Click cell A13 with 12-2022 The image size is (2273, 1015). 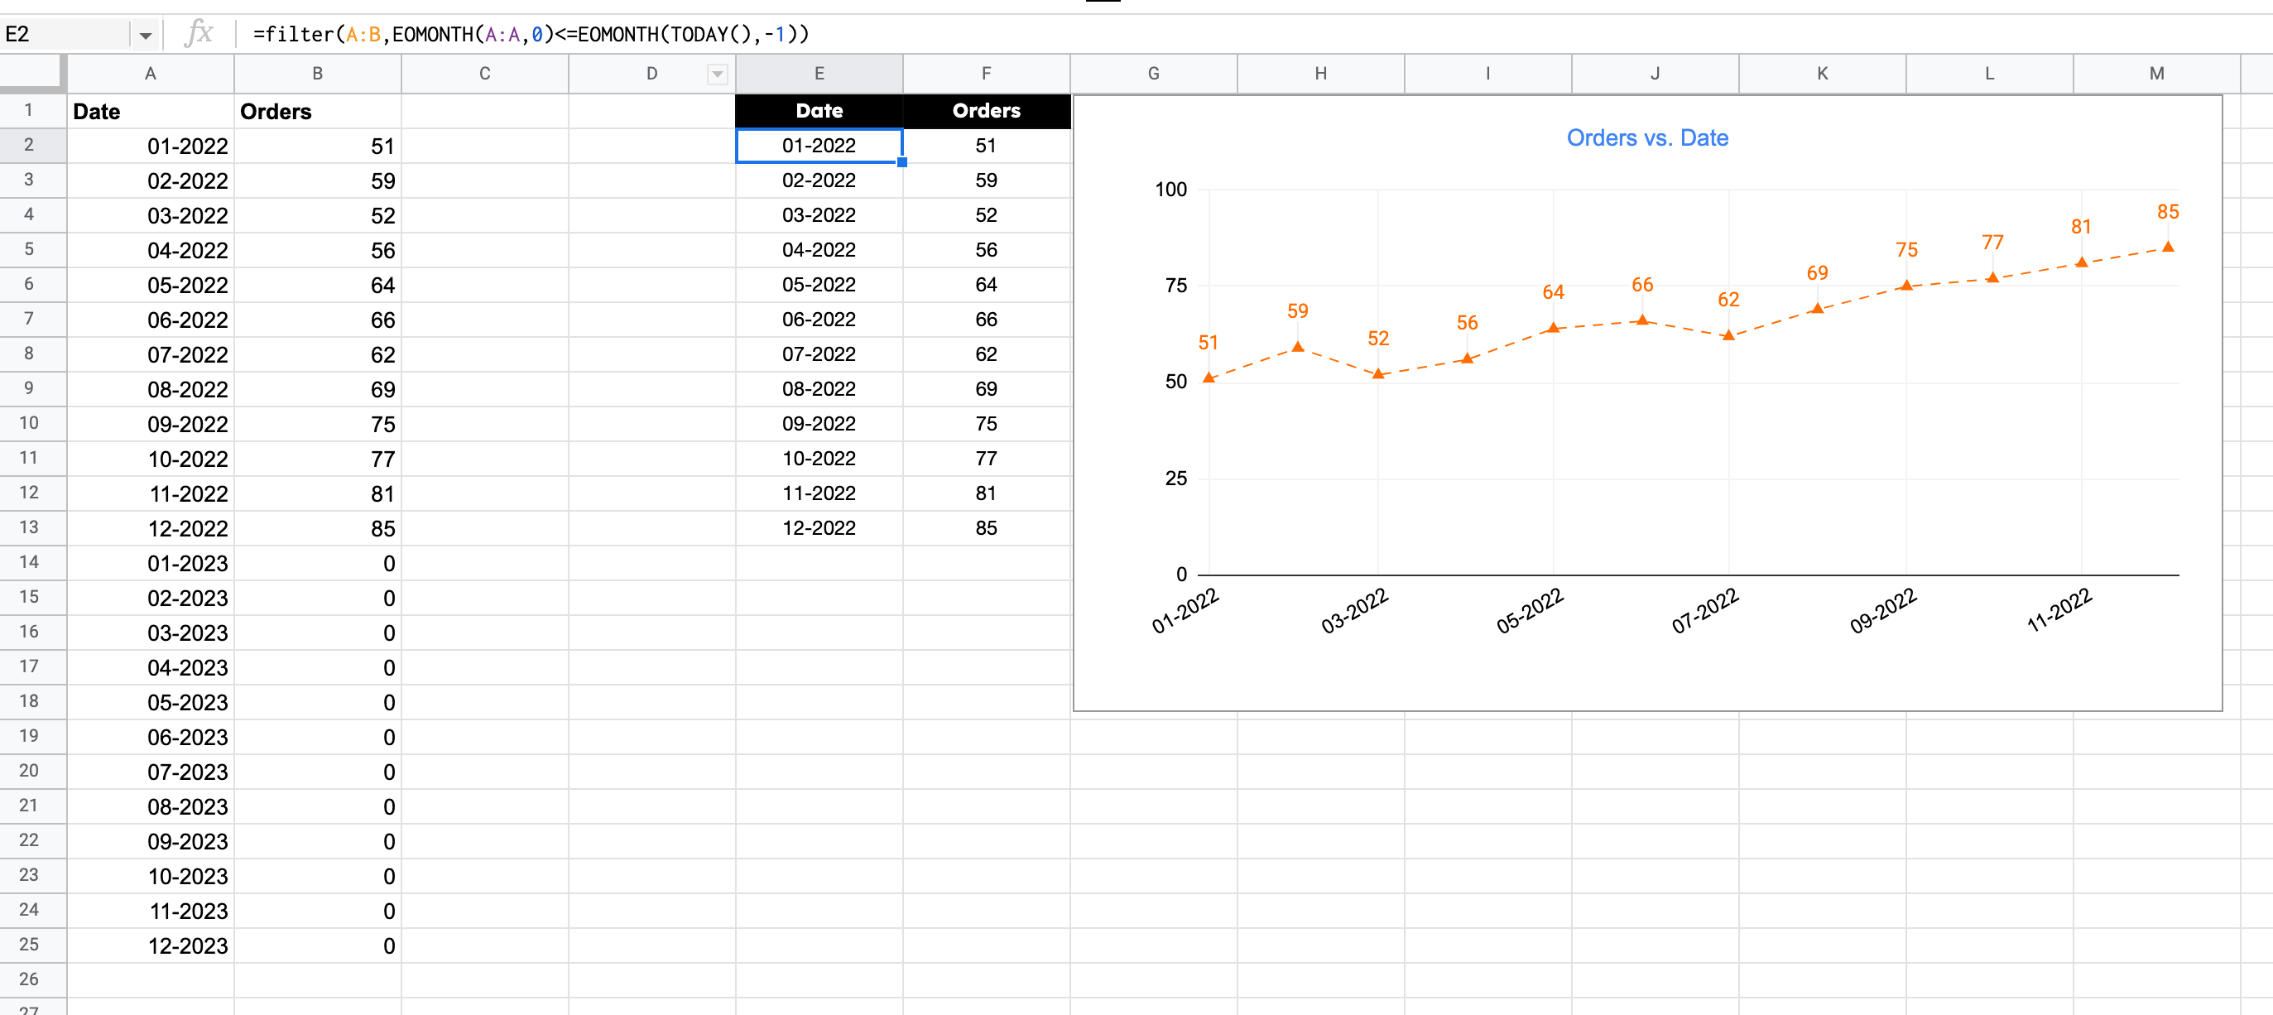coord(151,529)
